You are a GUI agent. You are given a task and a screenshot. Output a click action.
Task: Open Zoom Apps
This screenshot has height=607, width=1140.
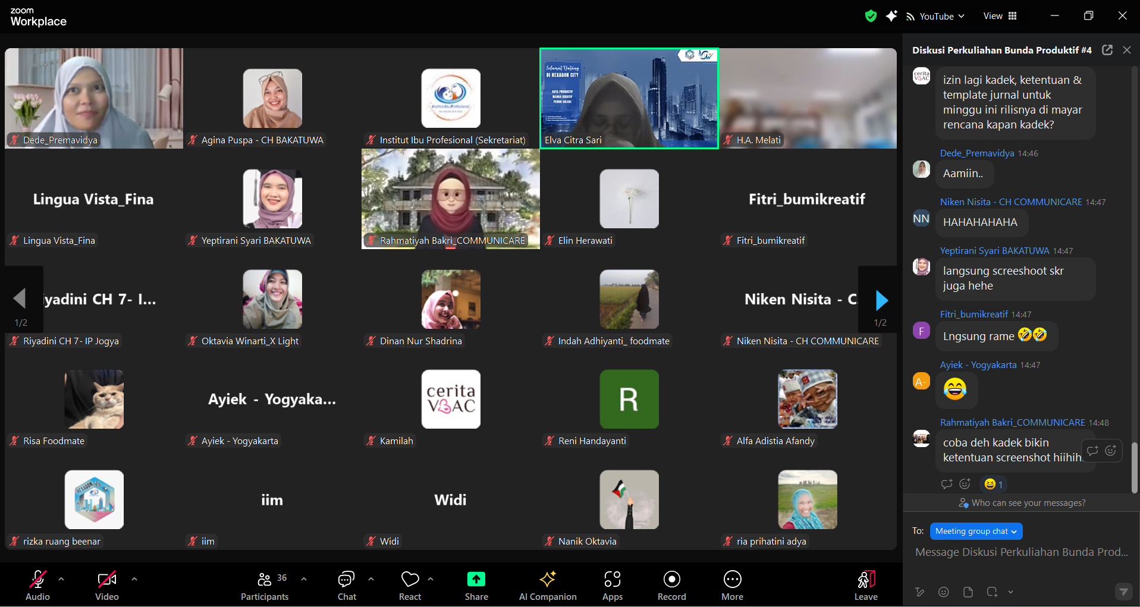point(613,585)
